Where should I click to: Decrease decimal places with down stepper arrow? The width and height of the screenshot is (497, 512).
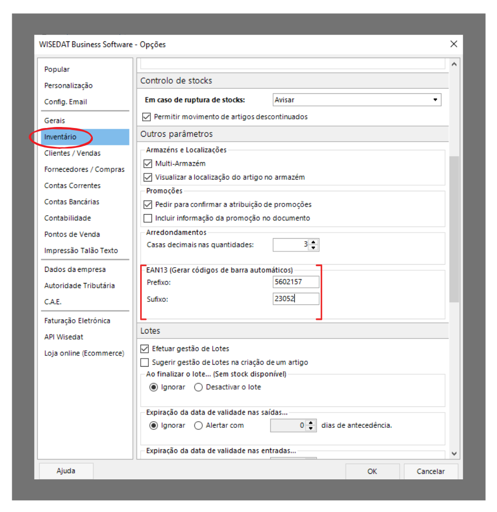(x=313, y=248)
